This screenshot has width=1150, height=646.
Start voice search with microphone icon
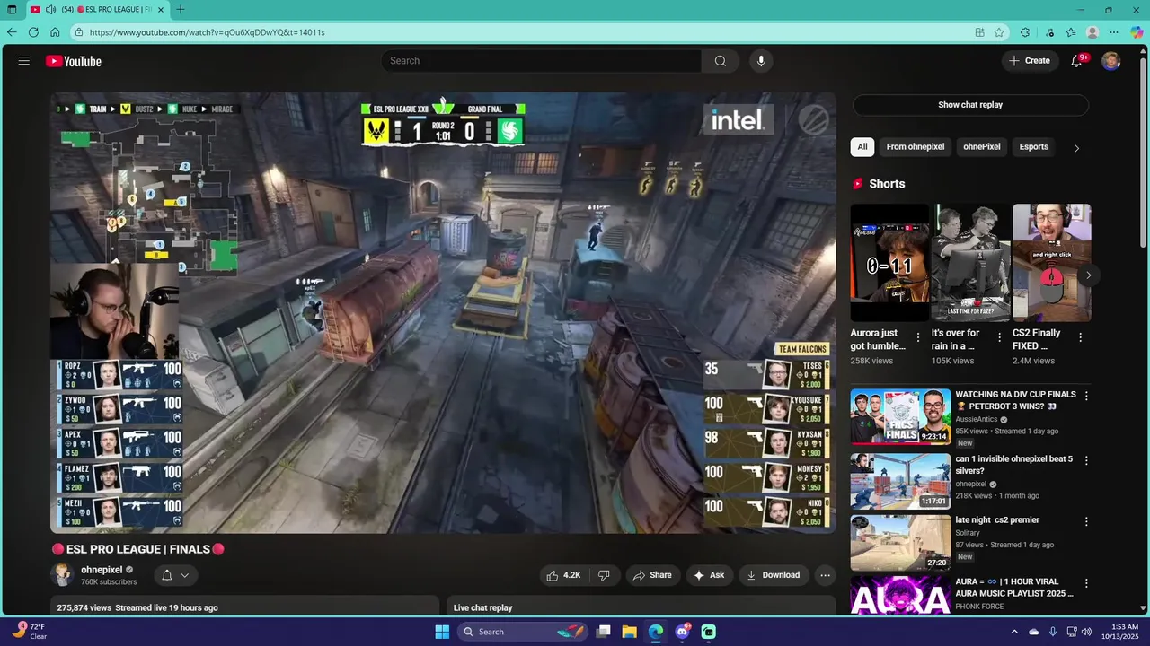pos(761,61)
